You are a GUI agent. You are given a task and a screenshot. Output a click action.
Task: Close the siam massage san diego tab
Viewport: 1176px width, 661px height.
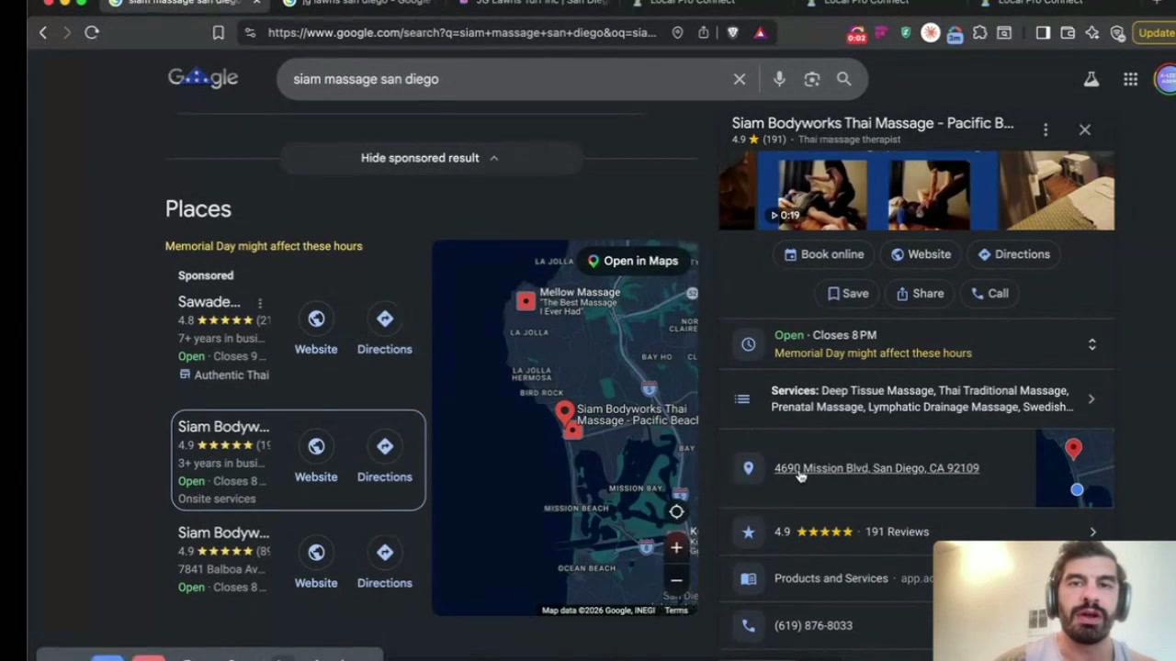pyautogui.click(x=256, y=3)
